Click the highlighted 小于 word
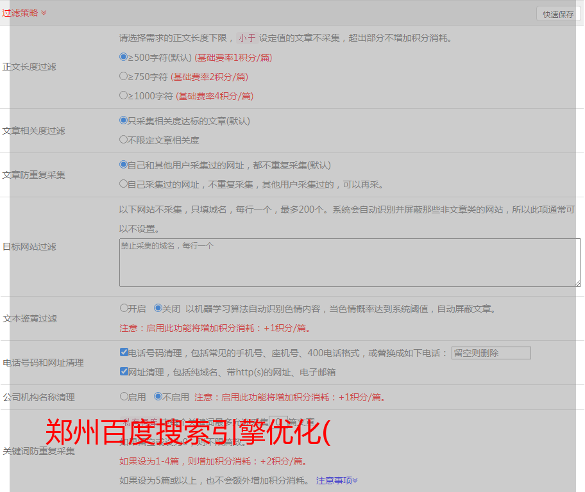Viewport: 585px width, 492px height. tap(247, 38)
